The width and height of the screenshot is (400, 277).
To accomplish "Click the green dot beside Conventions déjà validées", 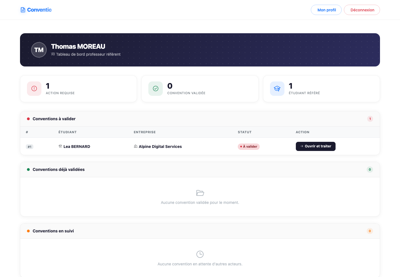I will [28, 170].
